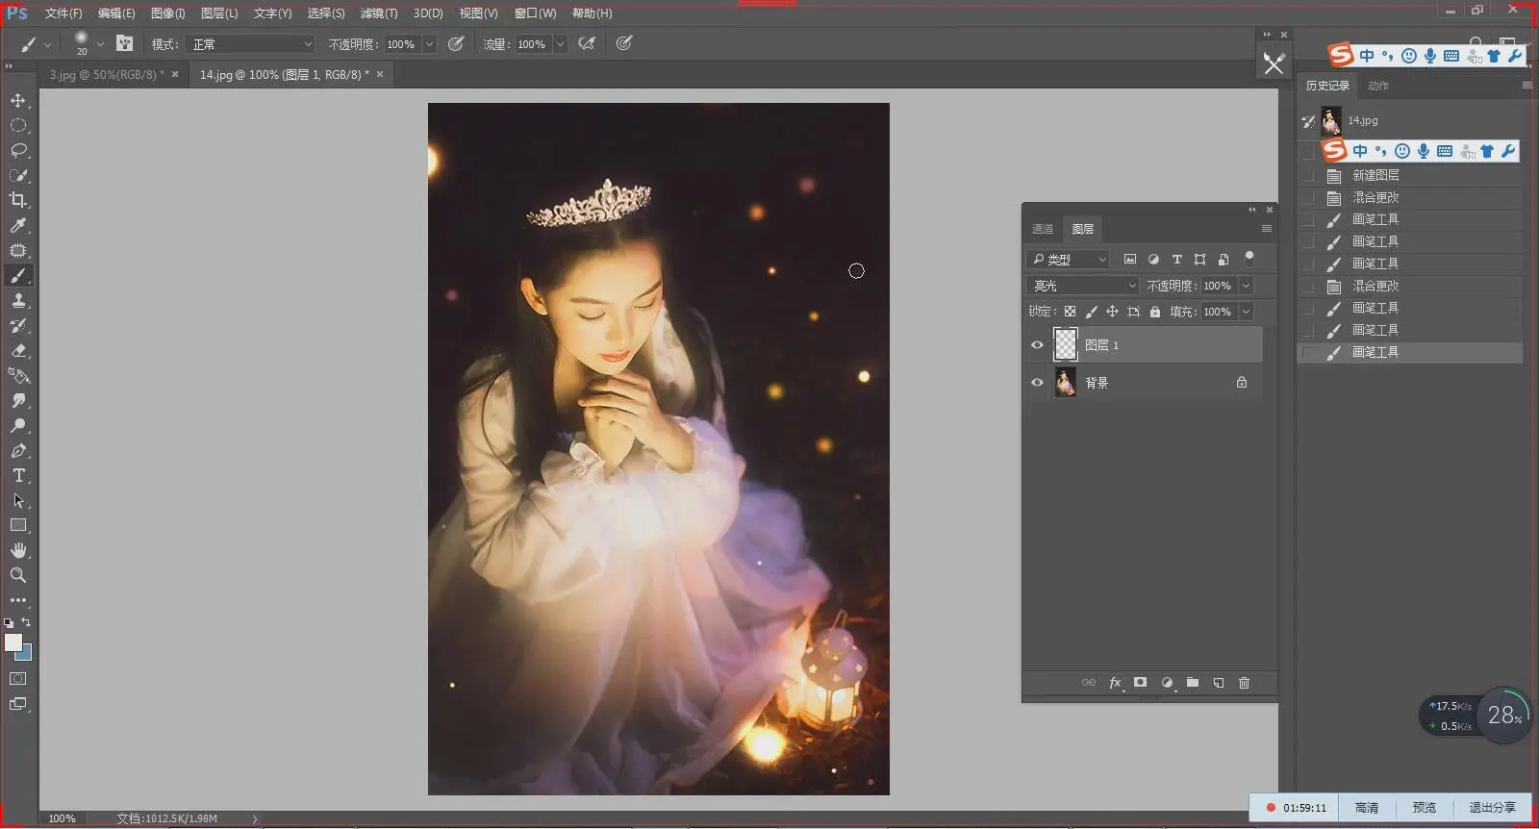The width and height of the screenshot is (1539, 829).
Task: Toggle Quick Mask mode
Action: [x=18, y=679]
